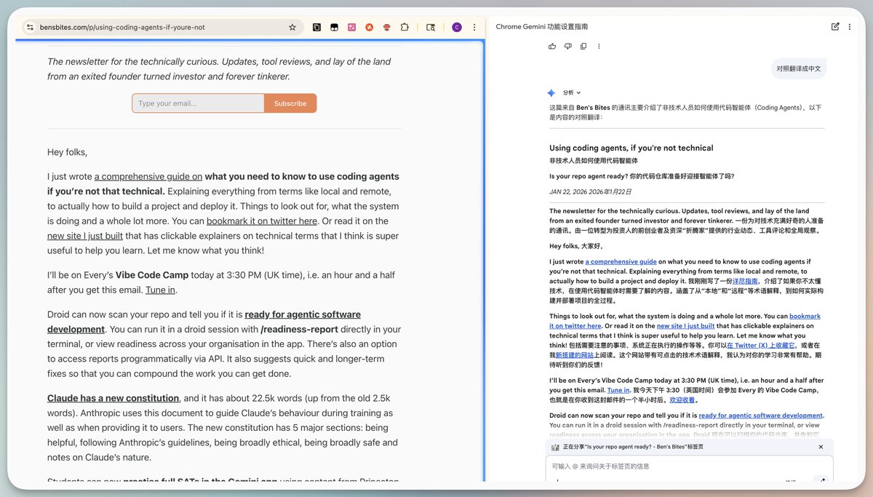Viewport: 873px width, 497px height.
Task: Open Gemini panel's three-dot options menu
Action: pos(850,27)
